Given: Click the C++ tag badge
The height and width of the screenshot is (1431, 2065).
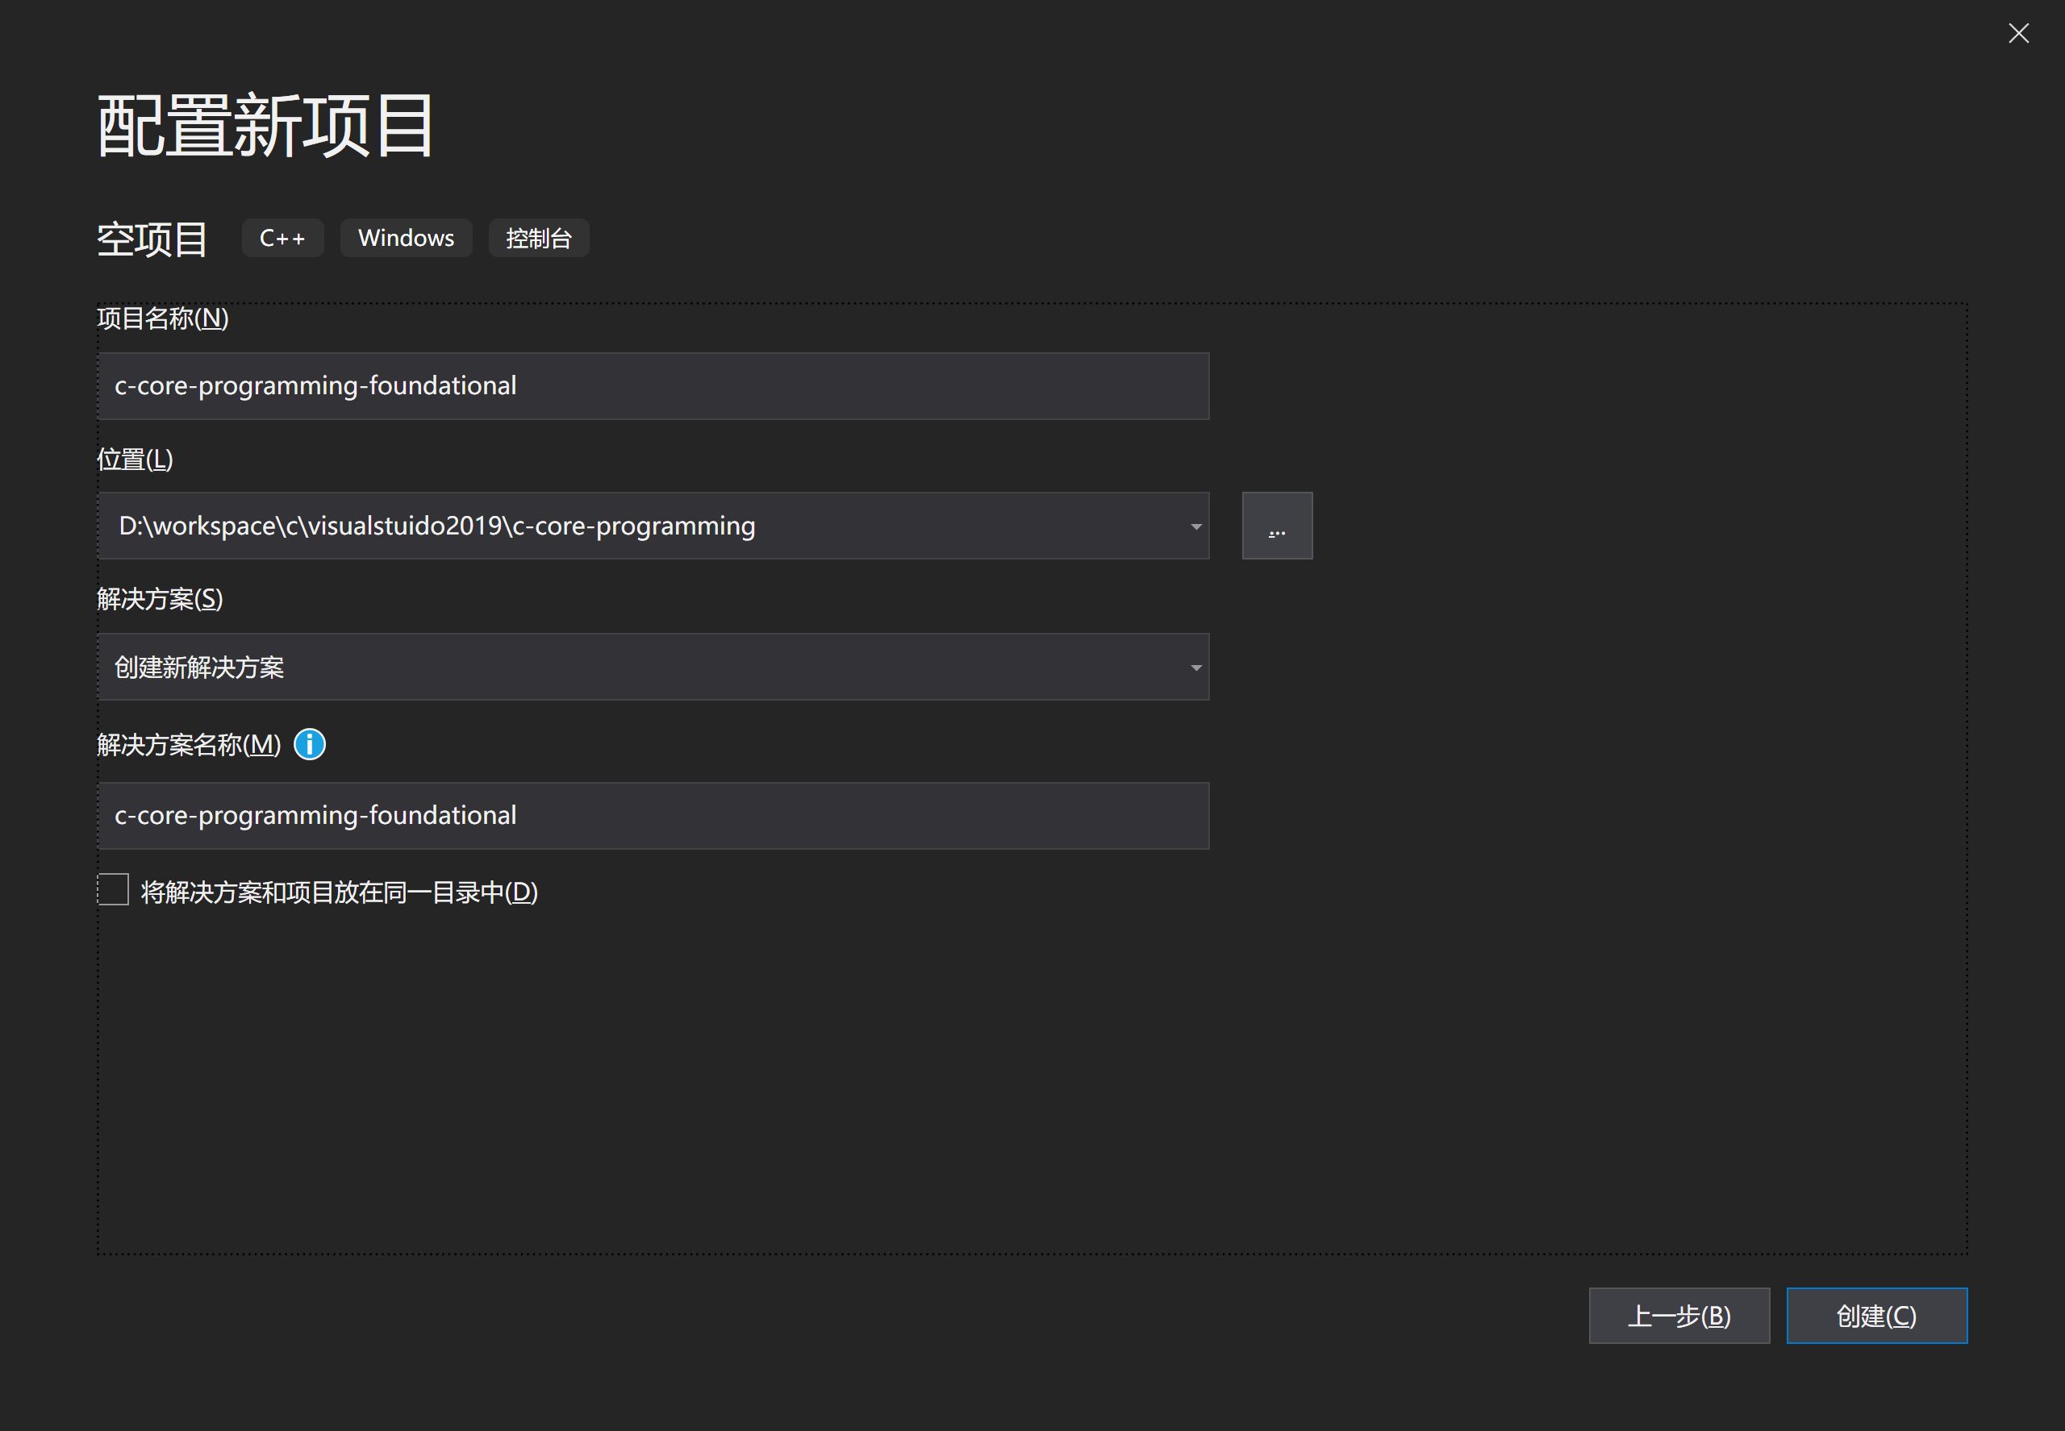Looking at the screenshot, I should pos(282,239).
